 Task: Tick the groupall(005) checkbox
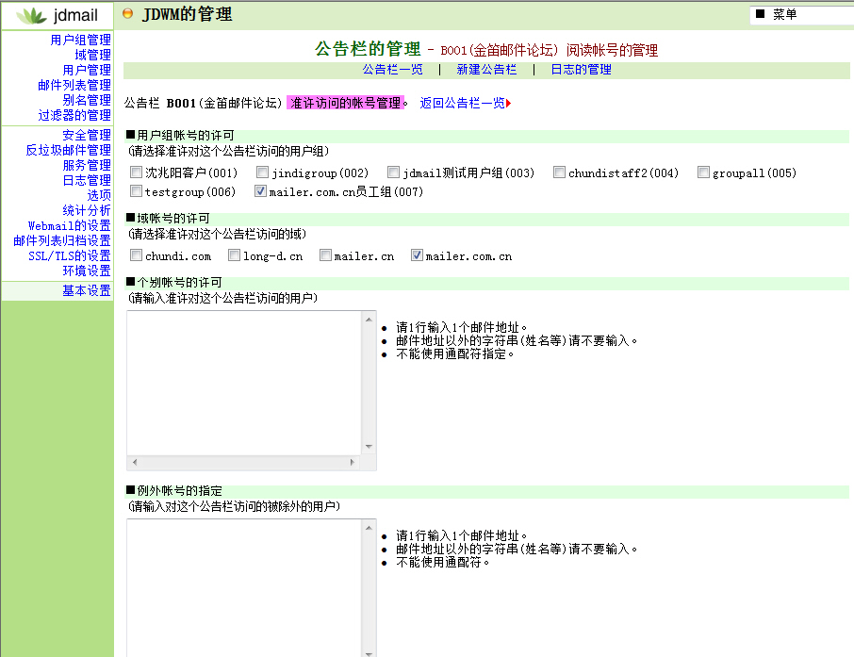pyautogui.click(x=704, y=172)
